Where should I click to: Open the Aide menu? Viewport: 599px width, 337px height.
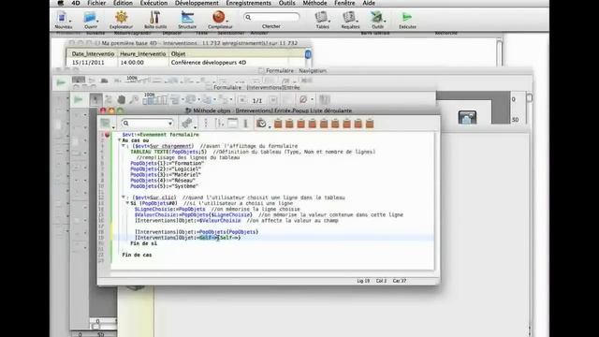click(369, 3)
